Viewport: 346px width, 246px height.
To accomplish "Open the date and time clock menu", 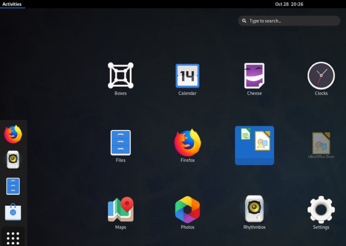I will [289, 4].
